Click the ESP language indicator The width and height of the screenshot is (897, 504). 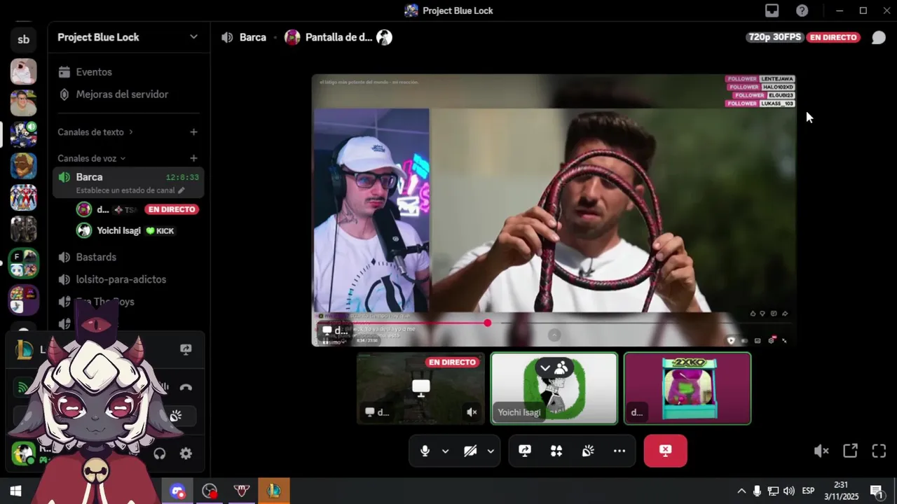coord(808,491)
